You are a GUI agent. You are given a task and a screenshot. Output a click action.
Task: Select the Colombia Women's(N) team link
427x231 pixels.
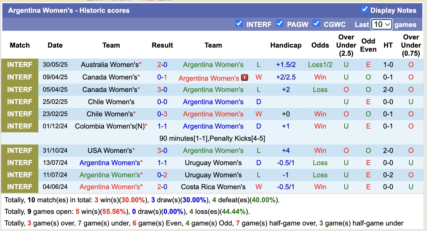(110, 126)
